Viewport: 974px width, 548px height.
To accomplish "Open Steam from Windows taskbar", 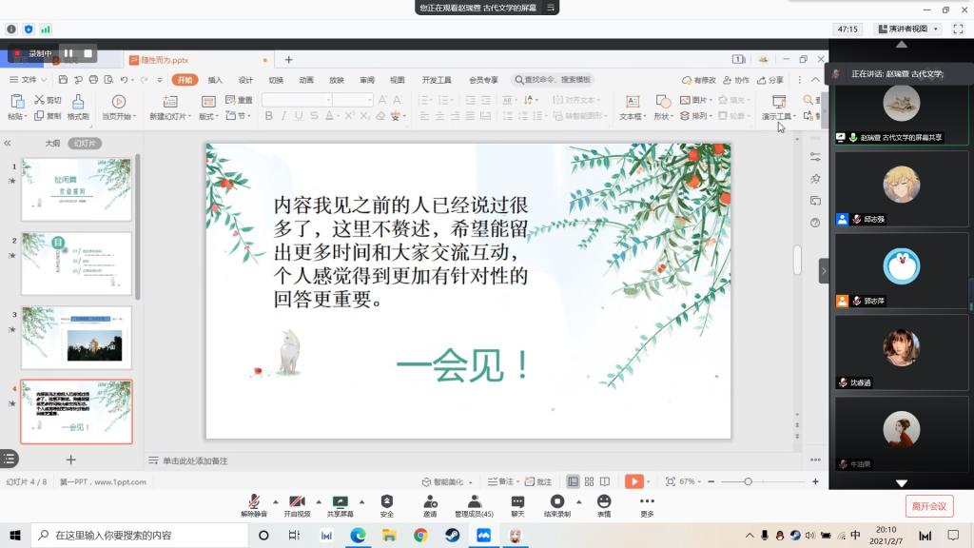I will click(451, 536).
